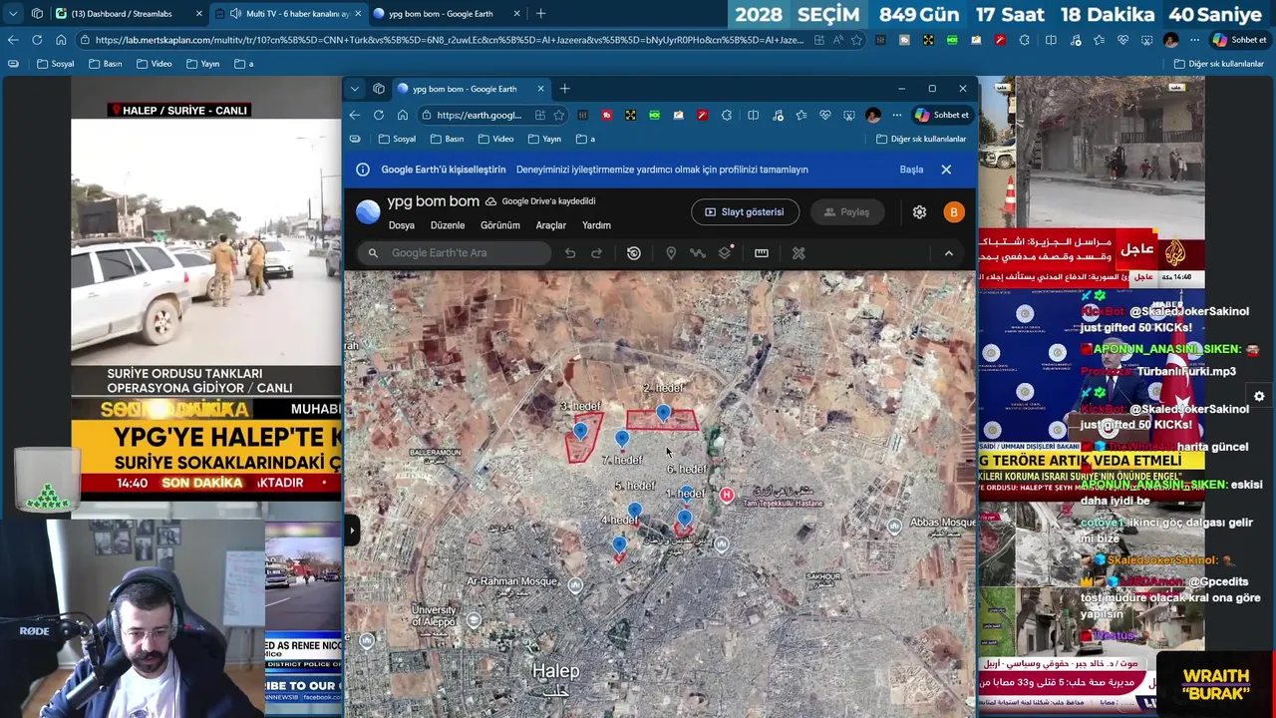Click the ypg bom bom project title
This screenshot has width=1276, height=718.
click(x=433, y=201)
